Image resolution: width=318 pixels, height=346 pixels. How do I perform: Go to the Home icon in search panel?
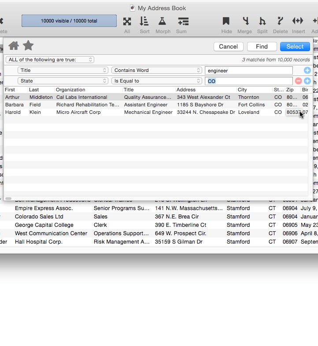[x=14, y=45]
